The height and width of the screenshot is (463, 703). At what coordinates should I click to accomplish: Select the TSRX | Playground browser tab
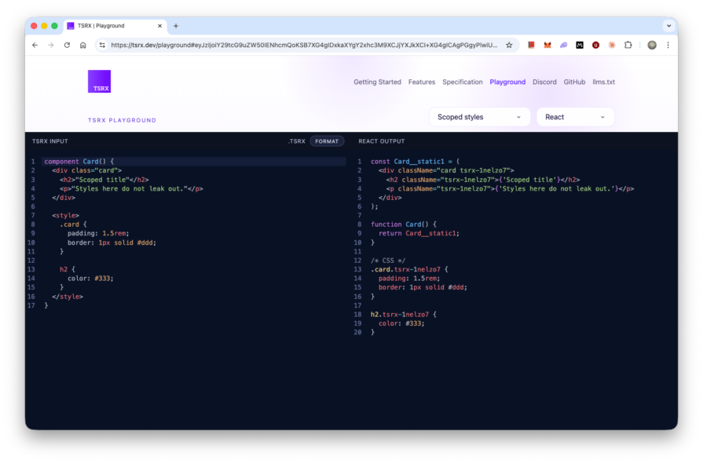(115, 26)
